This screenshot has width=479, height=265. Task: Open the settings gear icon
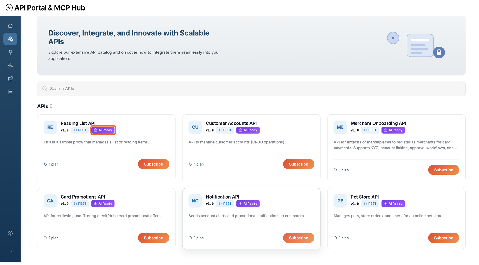coord(10,233)
